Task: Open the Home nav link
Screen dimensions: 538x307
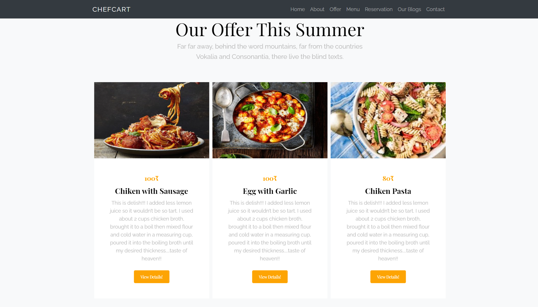Action: [x=298, y=9]
